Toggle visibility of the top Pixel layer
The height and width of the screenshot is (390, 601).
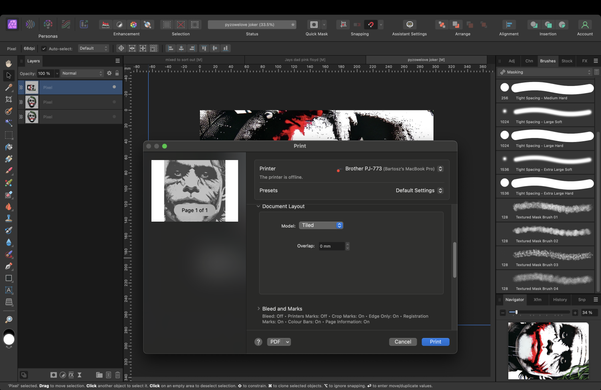[114, 87]
